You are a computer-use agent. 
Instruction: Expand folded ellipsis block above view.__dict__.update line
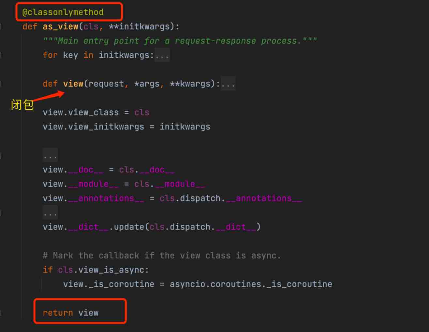[50, 213]
